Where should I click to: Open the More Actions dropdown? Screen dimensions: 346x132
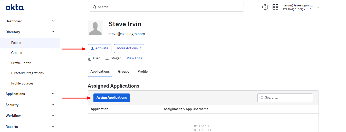pyautogui.click(x=129, y=48)
